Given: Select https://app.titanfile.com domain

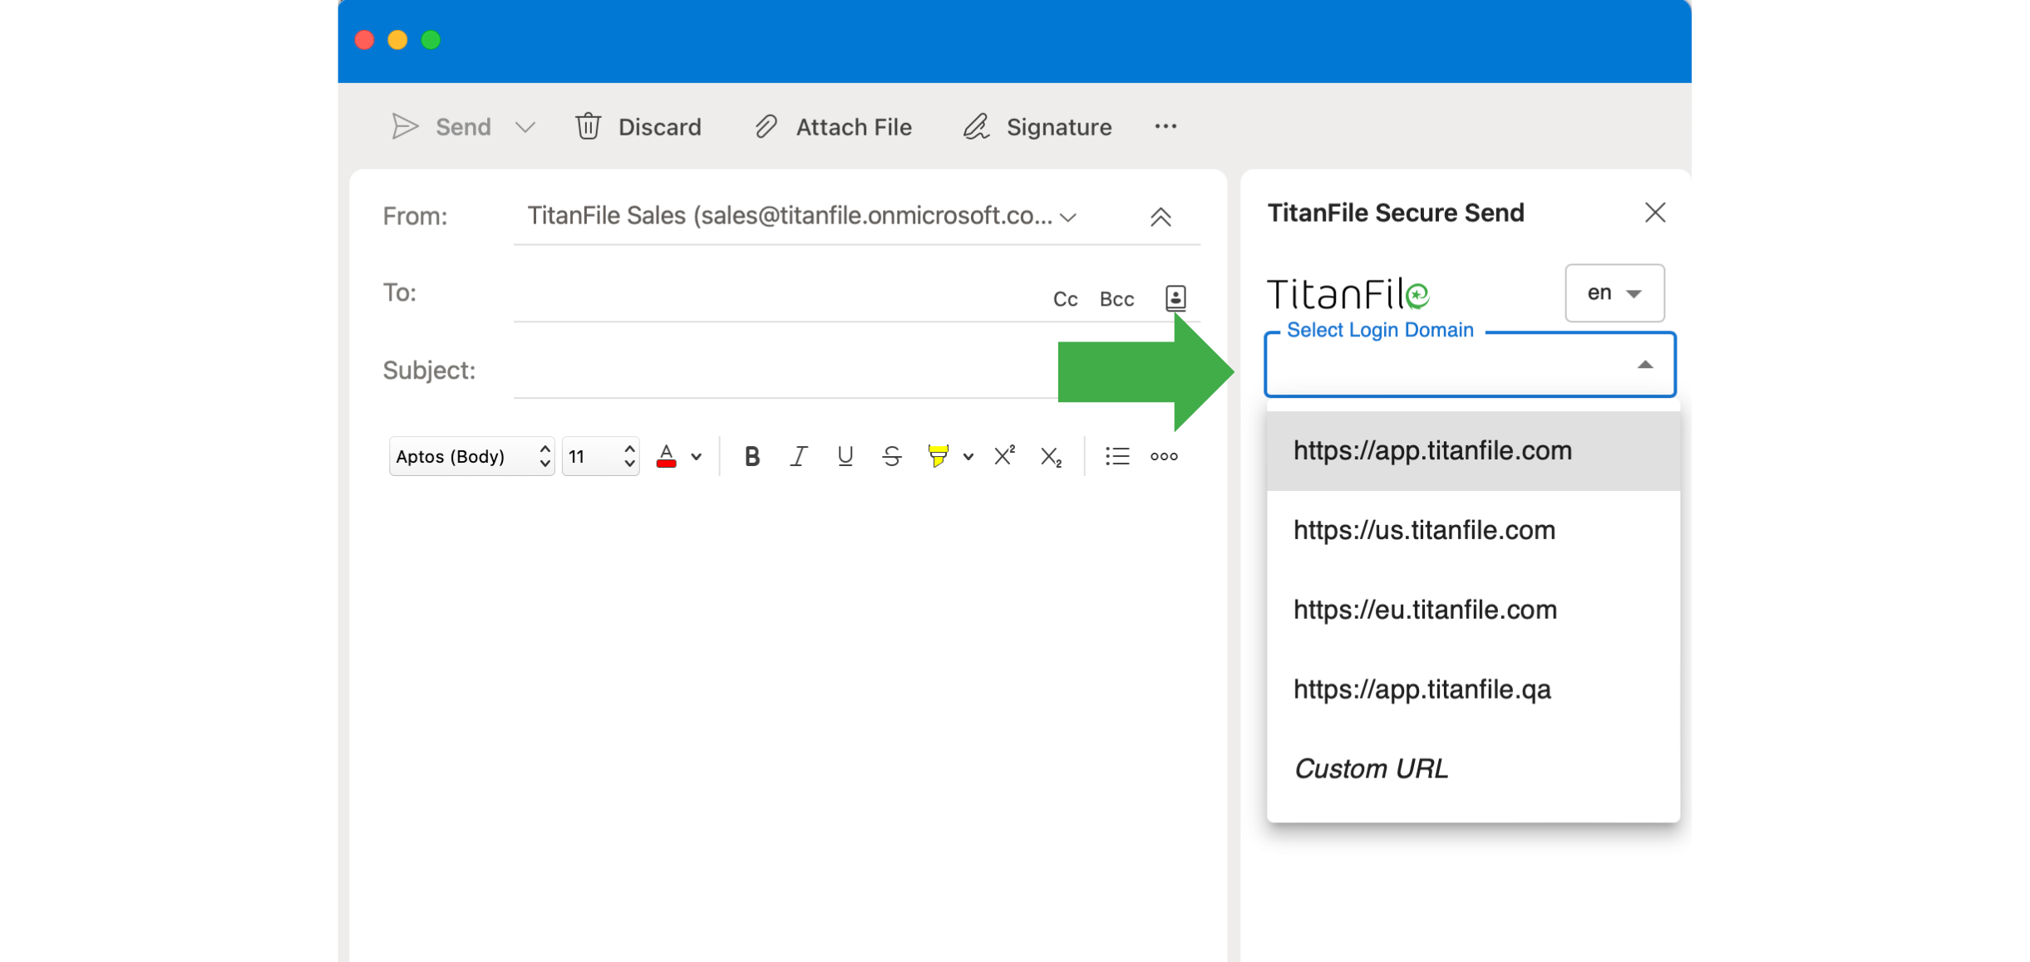Looking at the screenshot, I should pyautogui.click(x=1473, y=451).
